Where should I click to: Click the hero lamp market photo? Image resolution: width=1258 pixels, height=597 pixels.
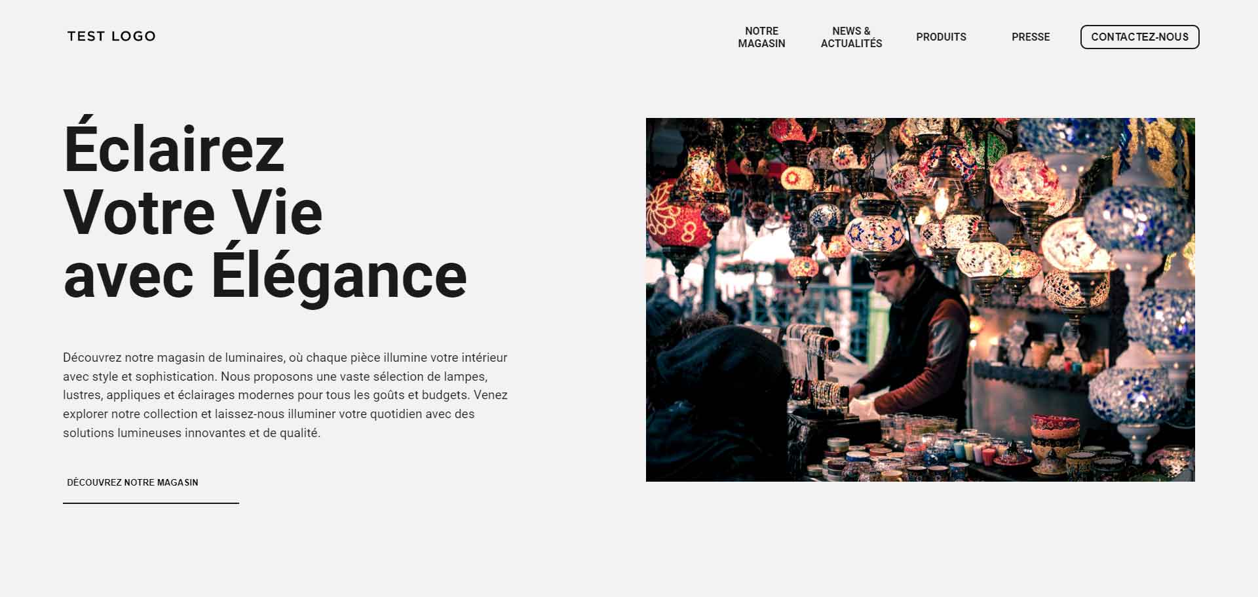pyautogui.click(x=920, y=299)
